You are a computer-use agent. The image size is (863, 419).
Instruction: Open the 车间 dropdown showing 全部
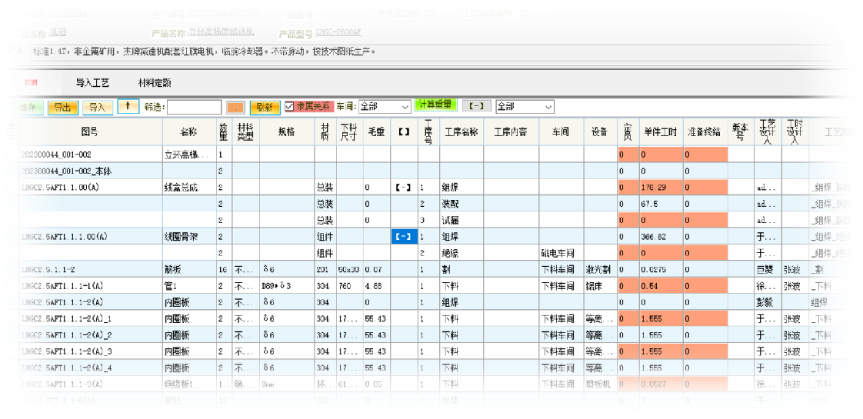point(385,107)
